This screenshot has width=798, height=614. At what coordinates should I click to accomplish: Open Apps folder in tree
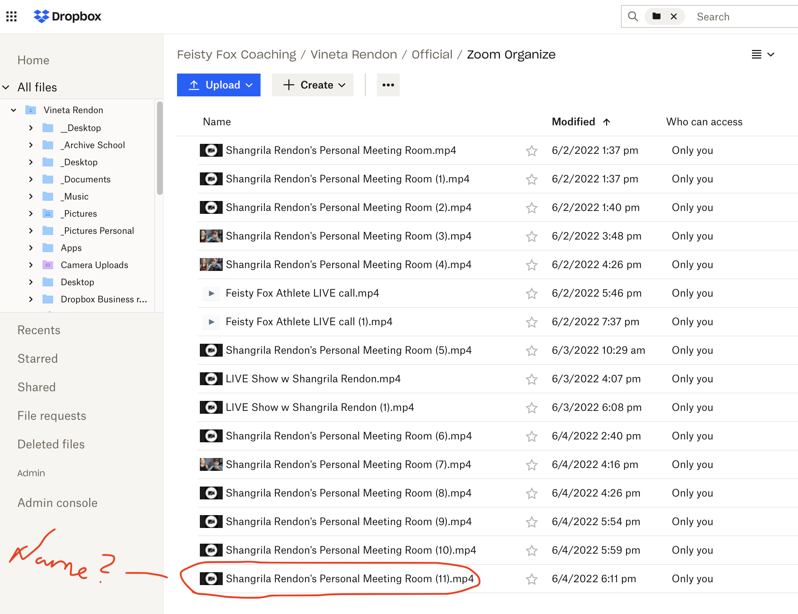point(71,248)
